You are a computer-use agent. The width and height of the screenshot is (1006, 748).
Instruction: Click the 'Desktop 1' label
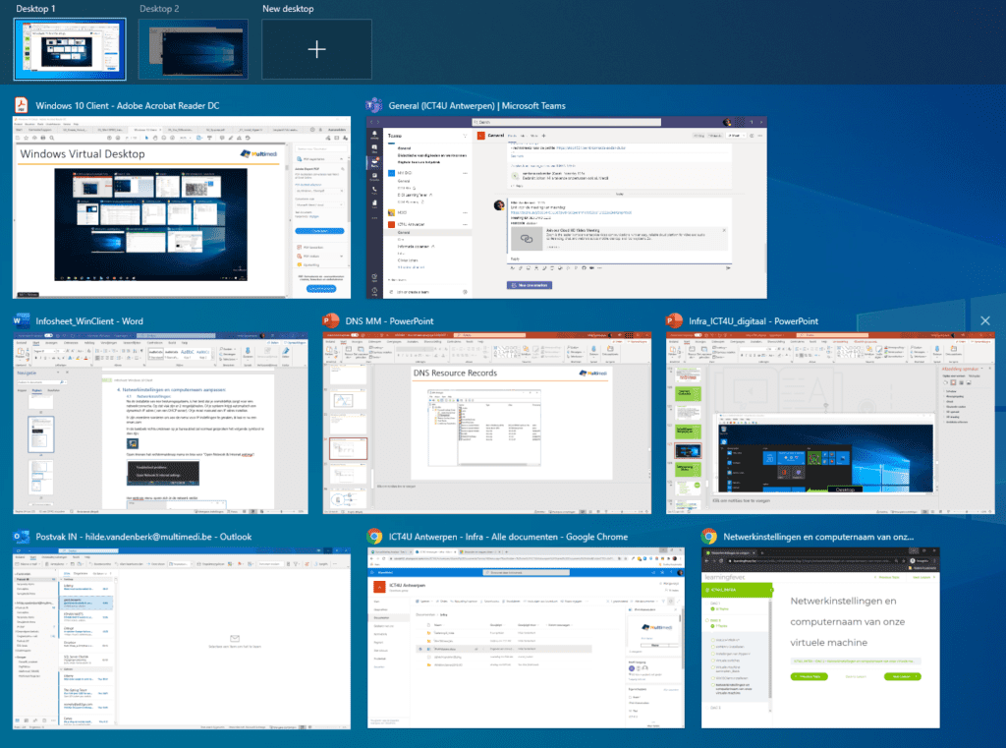pyautogui.click(x=36, y=8)
